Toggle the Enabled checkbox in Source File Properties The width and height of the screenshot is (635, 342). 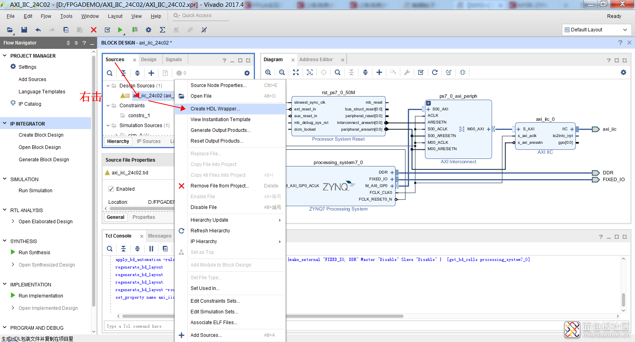pyautogui.click(x=111, y=189)
